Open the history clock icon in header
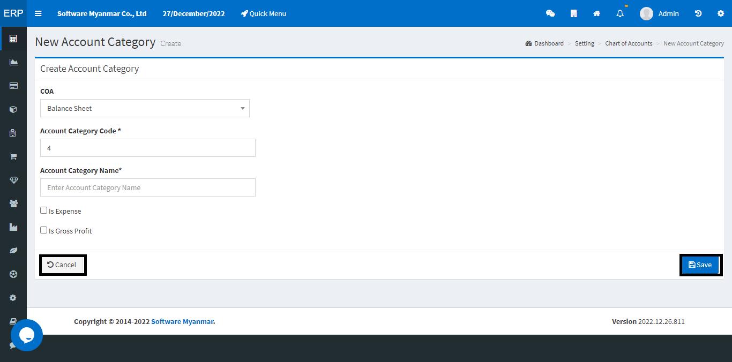 698,13
